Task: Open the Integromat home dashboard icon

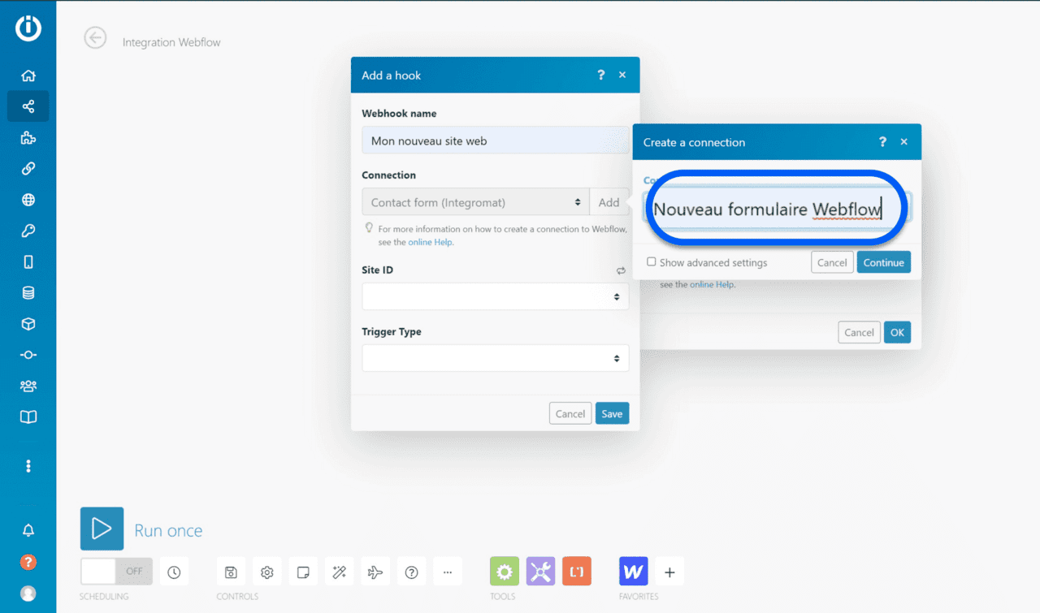Action: coord(28,76)
